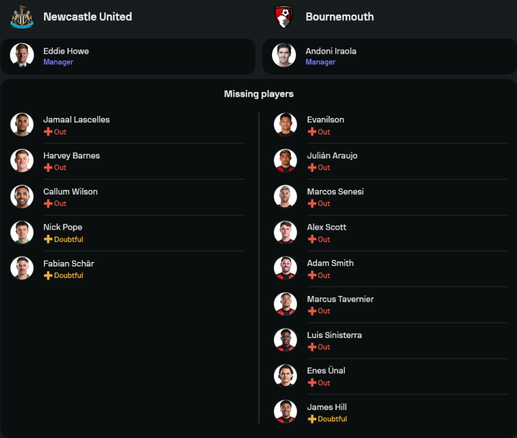Image resolution: width=517 pixels, height=438 pixels.
Task: Click the yellow doubtful cross under Fabian Schär
Action: [x=48, y=275]
